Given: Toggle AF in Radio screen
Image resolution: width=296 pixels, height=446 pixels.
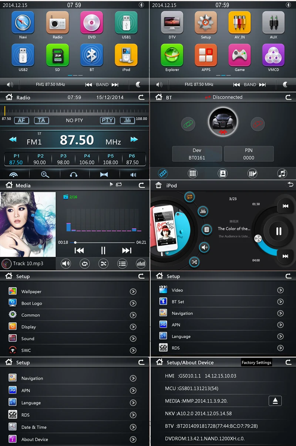Looking at the screenshot, I should tap(21, 120).
